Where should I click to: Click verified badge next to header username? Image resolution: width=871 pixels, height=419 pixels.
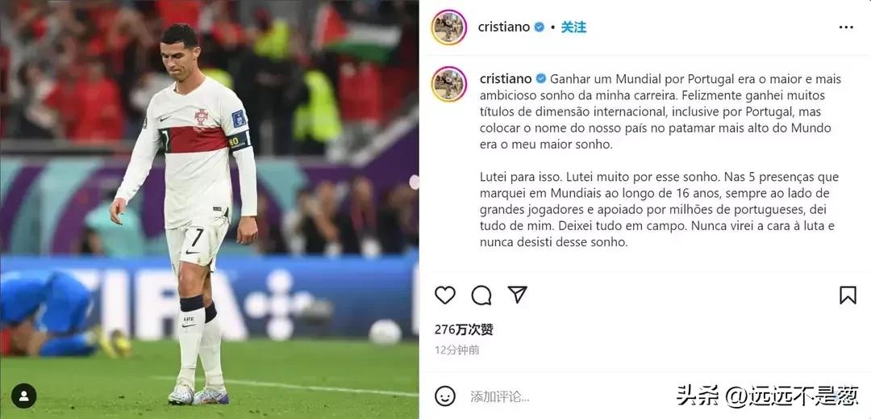539,27
